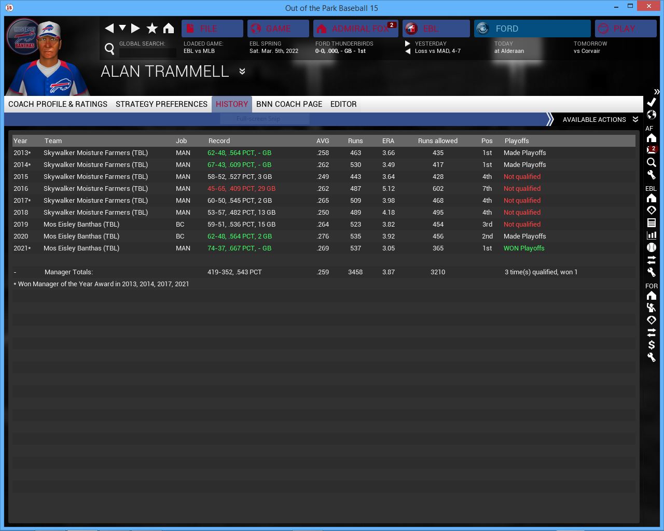Click the globe icon in right sidebar
This screenshot has height=531, width=664.
(x=652, y=115)
